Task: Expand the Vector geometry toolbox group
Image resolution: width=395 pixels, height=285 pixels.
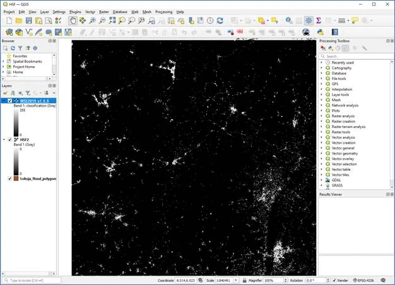Action: (x=321, y=153)
